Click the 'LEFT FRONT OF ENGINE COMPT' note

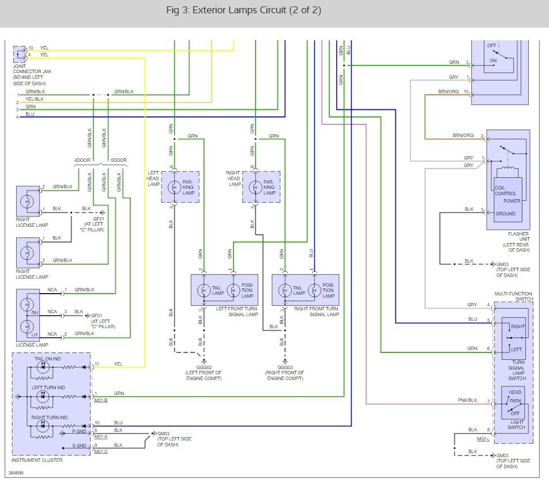[x=204, y=375]
